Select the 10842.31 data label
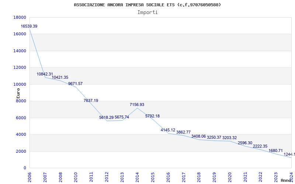Image resolution: width=295 pixels, height=184 pixels. click(x=45, y=74)
